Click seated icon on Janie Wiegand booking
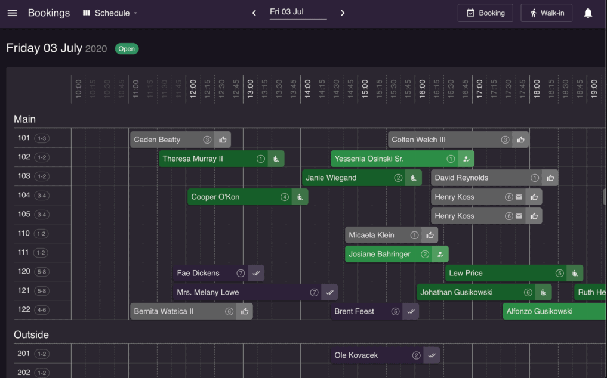 (414, 178)
